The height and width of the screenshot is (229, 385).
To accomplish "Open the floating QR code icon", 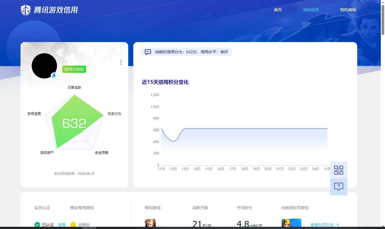I will click(x=339, y=170).
